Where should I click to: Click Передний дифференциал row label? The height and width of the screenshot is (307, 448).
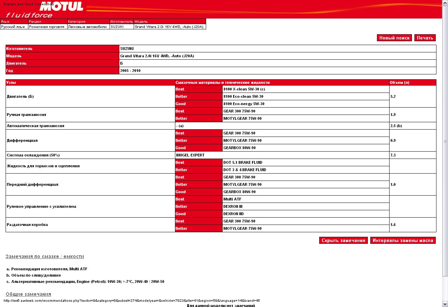[33, 184]
